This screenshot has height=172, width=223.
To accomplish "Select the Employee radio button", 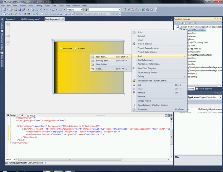I will [61, 48].
